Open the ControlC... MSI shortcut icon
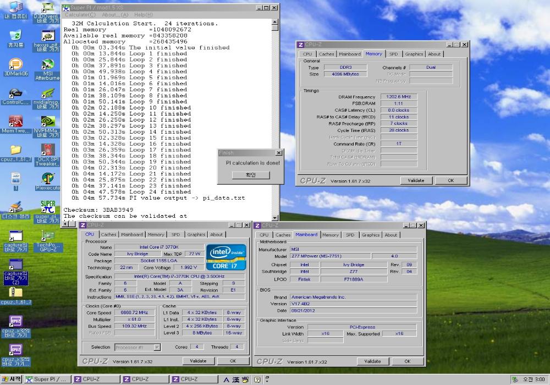 coord(15,96)
